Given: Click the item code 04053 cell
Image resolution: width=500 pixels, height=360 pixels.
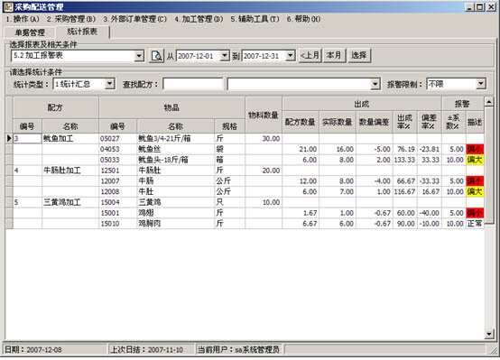Looking at the screenshot, I should click(117, 149).
